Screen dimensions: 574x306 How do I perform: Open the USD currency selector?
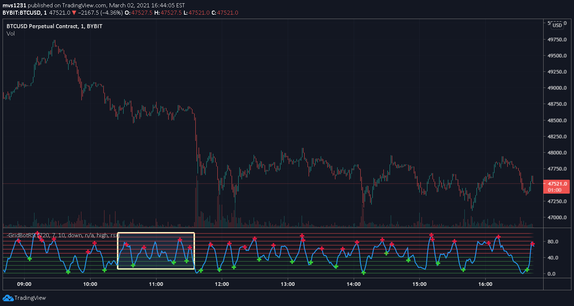[x=557, y=26]
